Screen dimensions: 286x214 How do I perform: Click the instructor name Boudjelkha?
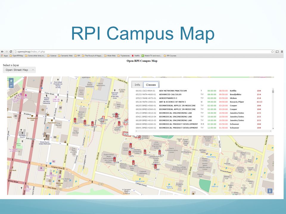235,95
